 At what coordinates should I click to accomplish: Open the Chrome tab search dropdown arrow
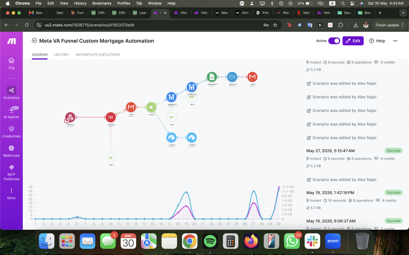coord(403,13)
